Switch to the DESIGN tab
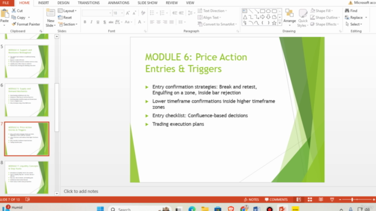 [x=63, y=3]
